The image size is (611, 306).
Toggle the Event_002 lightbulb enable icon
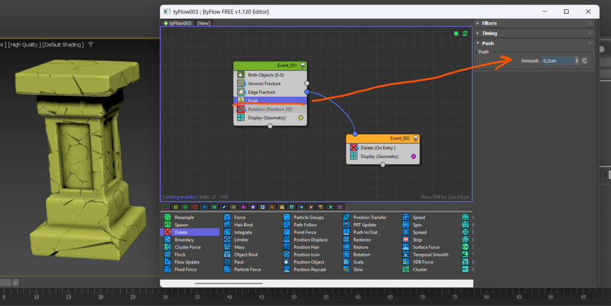click(416, 138)
